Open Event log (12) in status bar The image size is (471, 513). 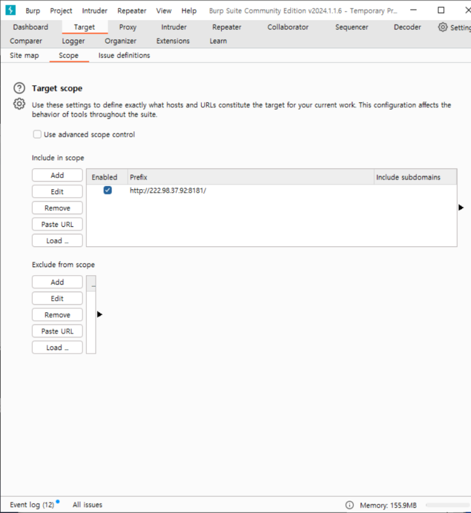[x=32, y=505]
